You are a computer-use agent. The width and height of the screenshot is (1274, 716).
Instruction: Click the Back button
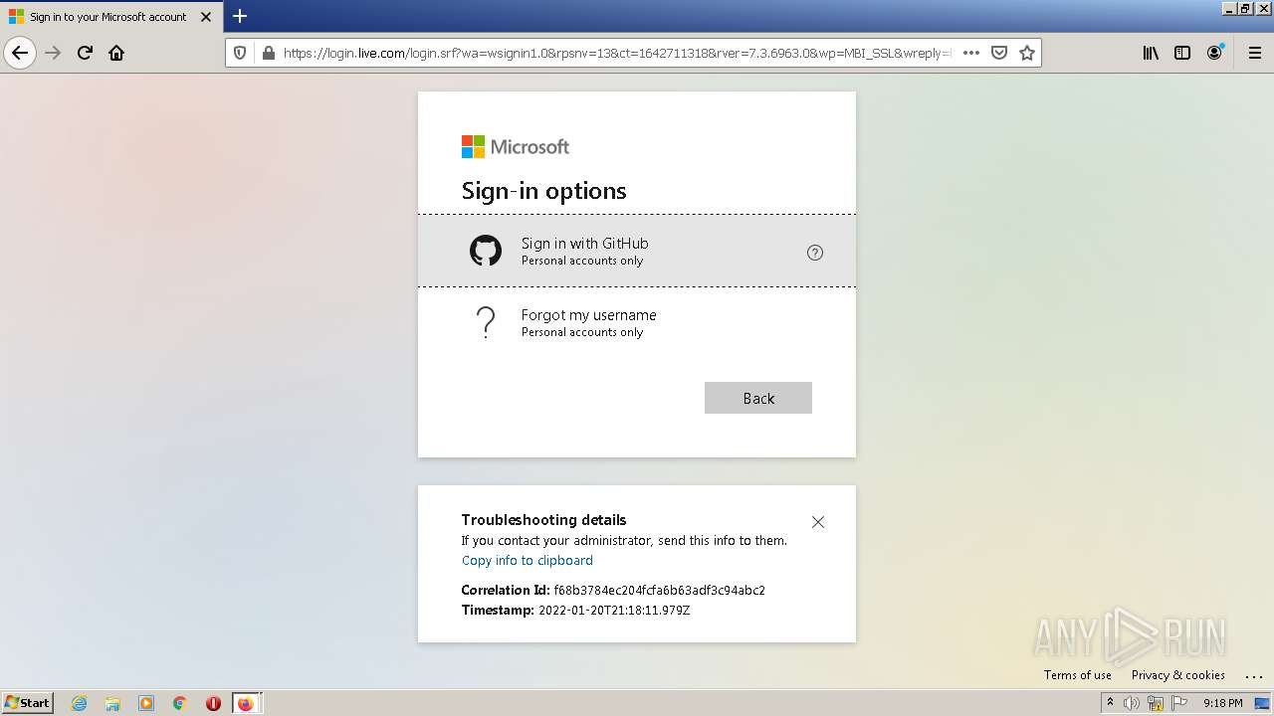(x=758, y=398)
